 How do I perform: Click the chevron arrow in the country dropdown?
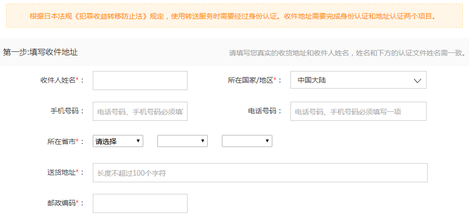click(x=417, y=81)
